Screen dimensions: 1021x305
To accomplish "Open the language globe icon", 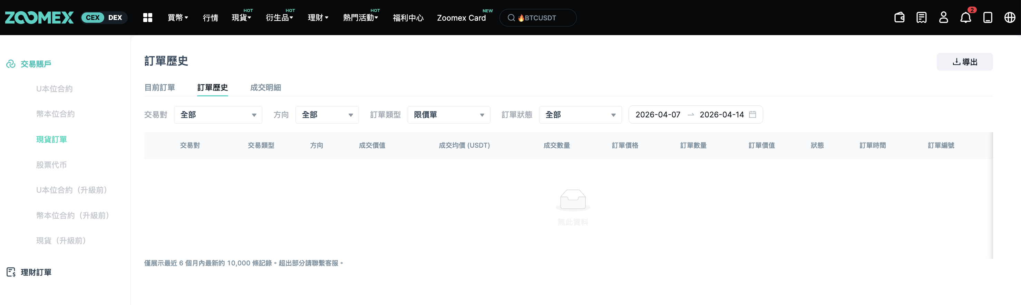I will click(x=1010, y=18).
